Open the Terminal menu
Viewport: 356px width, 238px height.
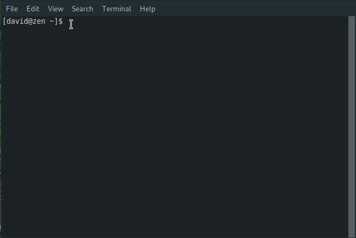click(x=117, y=9)
